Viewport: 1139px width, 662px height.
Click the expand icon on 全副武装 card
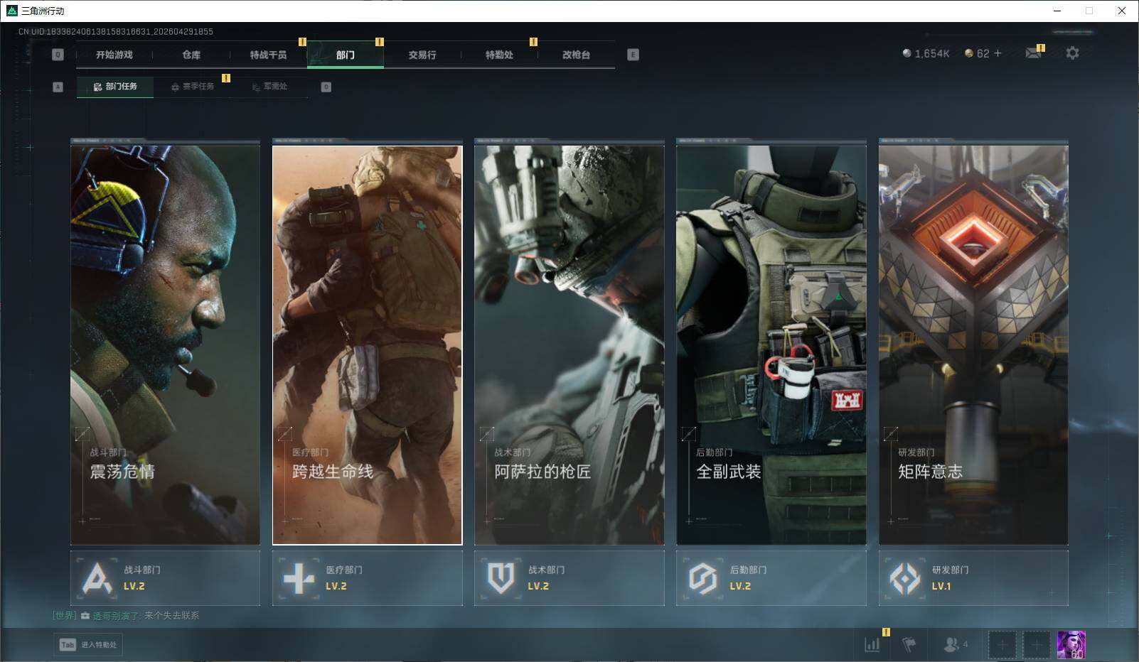point(688,433)
